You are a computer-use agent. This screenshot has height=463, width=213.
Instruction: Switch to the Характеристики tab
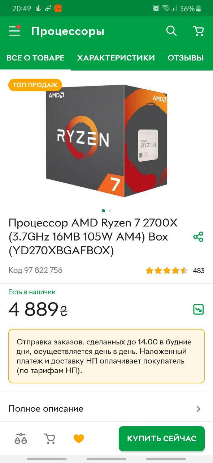[116, 58]
